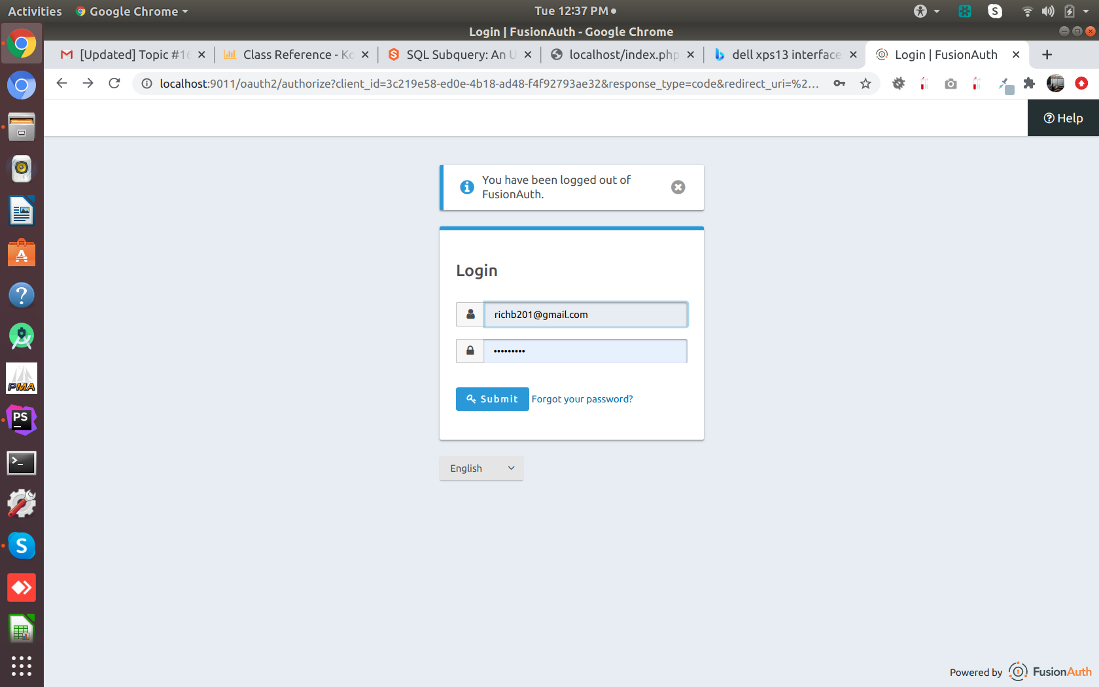Go back to previous page
1099x687 pixels.
(x=61, y=83)
